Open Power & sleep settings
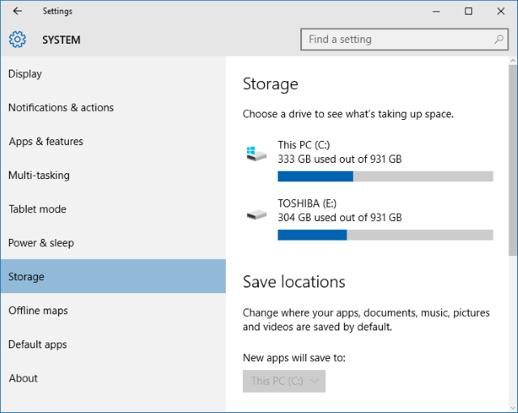 point(41,243)
